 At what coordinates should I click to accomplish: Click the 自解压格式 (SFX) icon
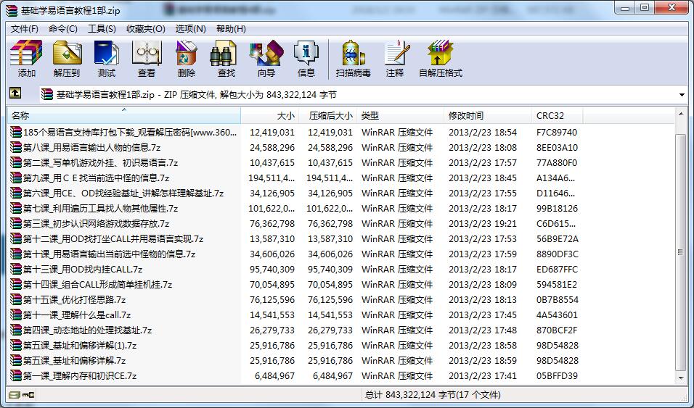[x=440, y=59]
